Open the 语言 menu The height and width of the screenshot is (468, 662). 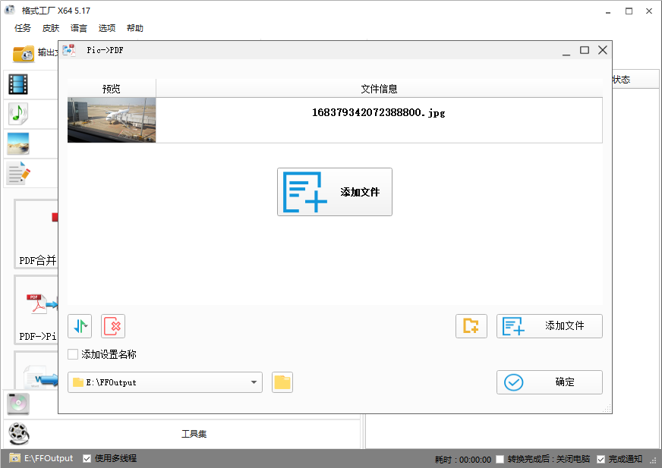click(x=79, y=28)
